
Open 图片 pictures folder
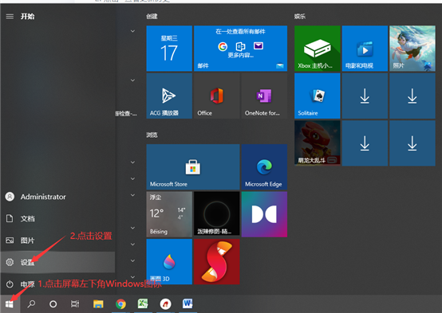[x=57, y=241]
